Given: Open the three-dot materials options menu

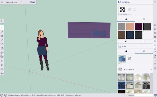Looking at the screenshot, I should click(x=144, y=41).
